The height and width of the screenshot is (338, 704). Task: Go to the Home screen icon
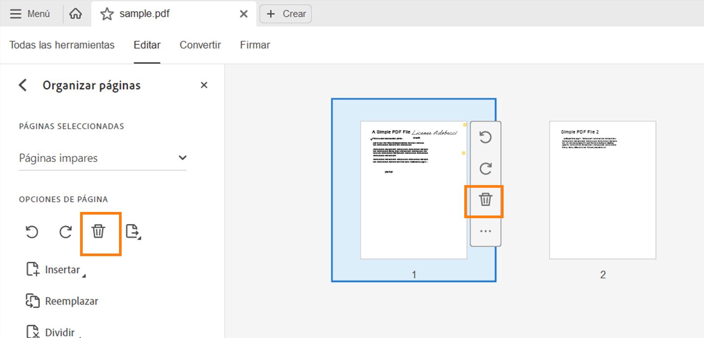76,14
